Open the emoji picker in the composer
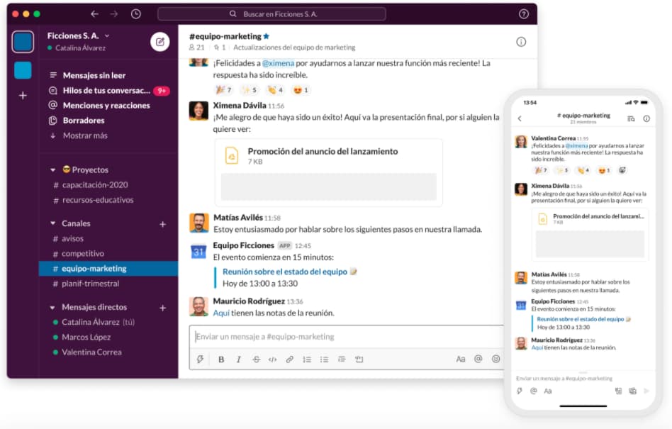This screenshot has height=429, width=672. [494, 360]
